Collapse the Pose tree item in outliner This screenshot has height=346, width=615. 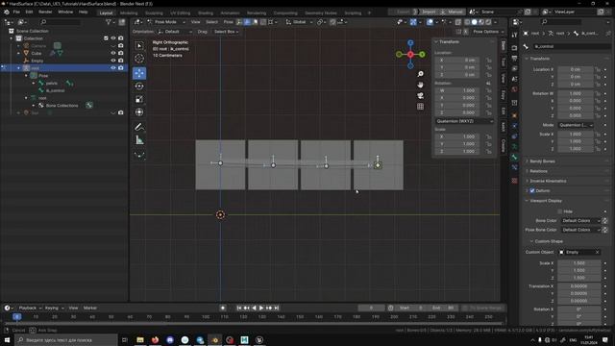pyautogui.click(x=26, y=75)
